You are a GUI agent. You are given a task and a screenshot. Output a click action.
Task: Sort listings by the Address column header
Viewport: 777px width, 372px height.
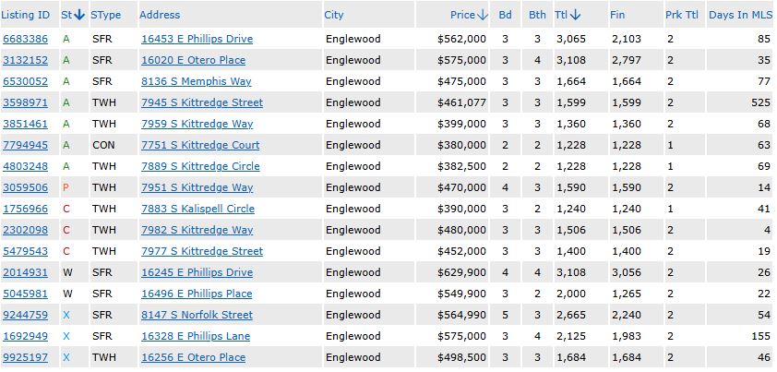pyautogui.click(x=160, y=15)
